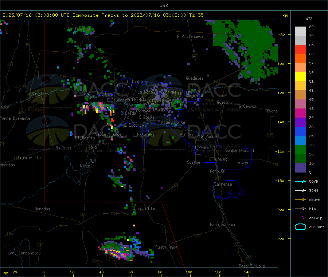Click the UTC Composite Tracks timestamp header
This screenshot has height=277, width=328.
pos(103,15)
